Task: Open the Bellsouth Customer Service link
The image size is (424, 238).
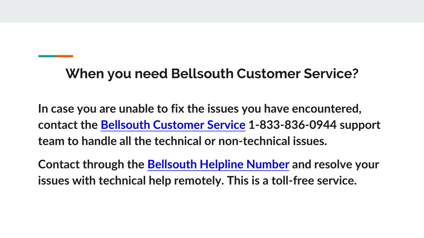Action: (x=173, y=125)
